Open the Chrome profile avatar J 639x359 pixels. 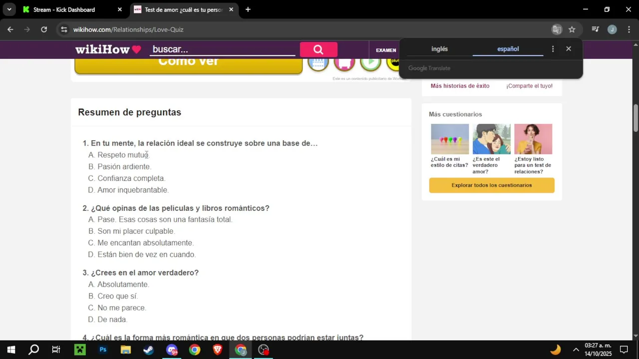612,29
